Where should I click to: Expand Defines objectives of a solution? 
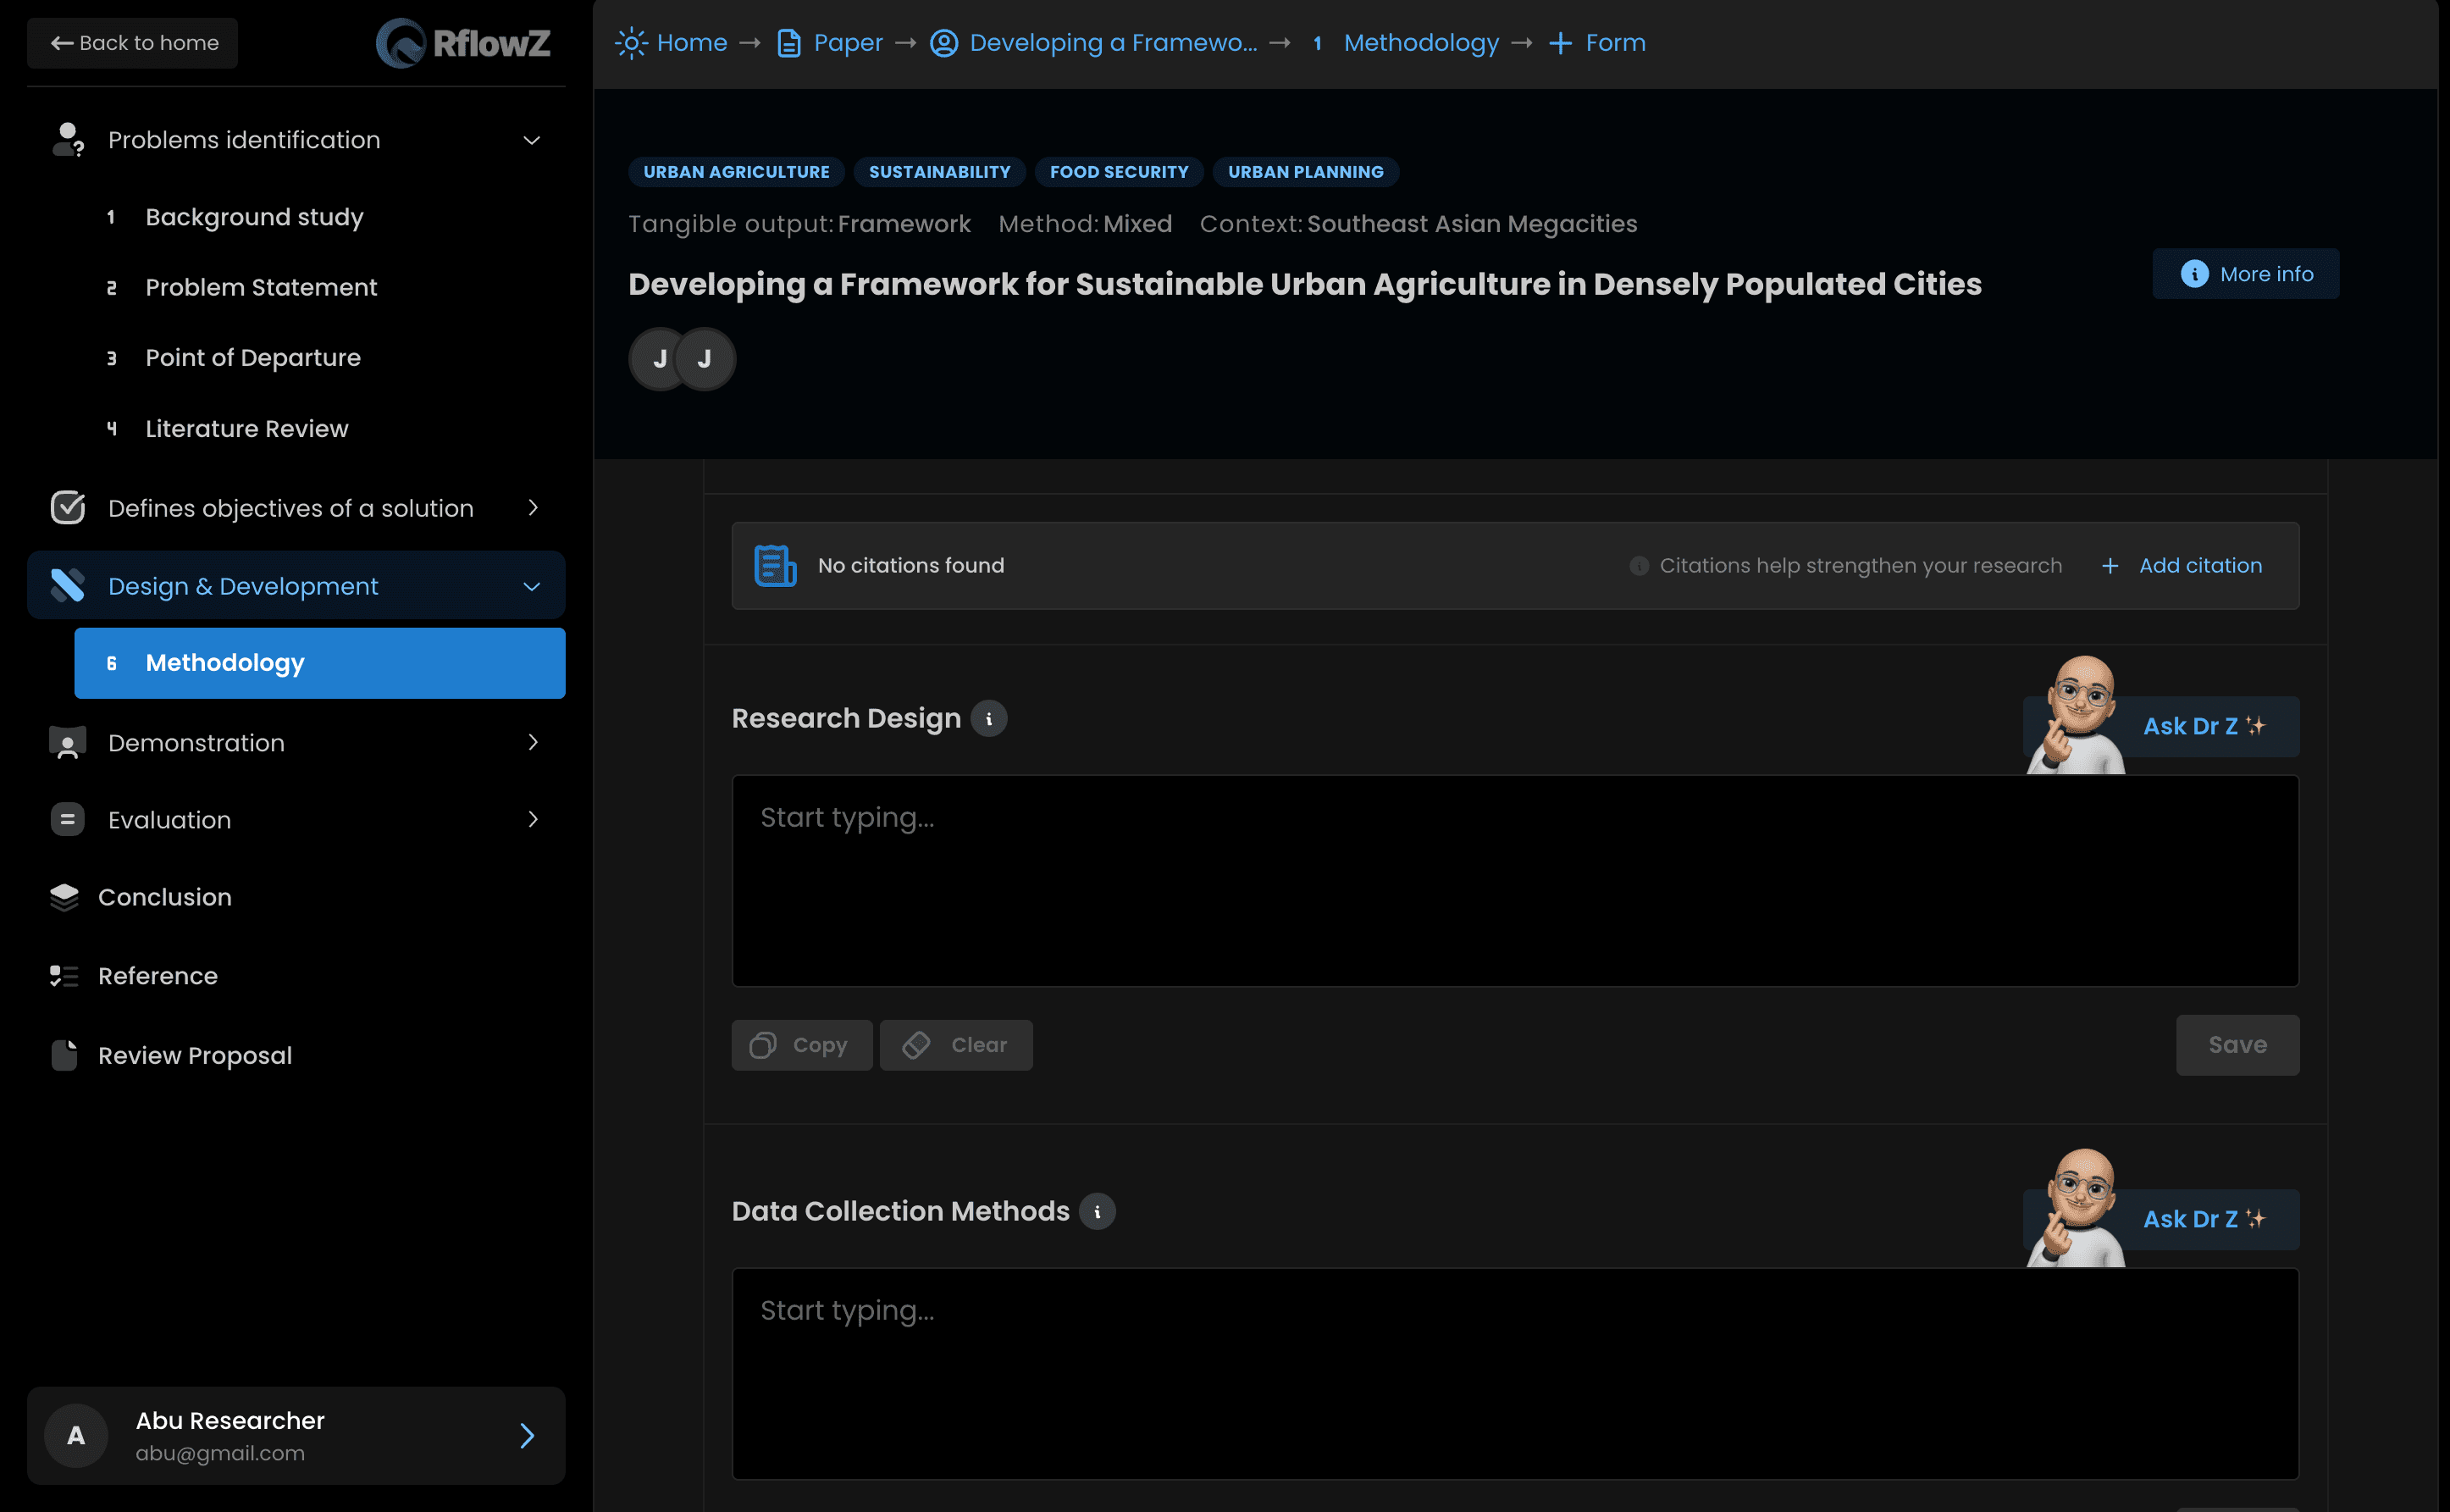[x=532, y=508]
